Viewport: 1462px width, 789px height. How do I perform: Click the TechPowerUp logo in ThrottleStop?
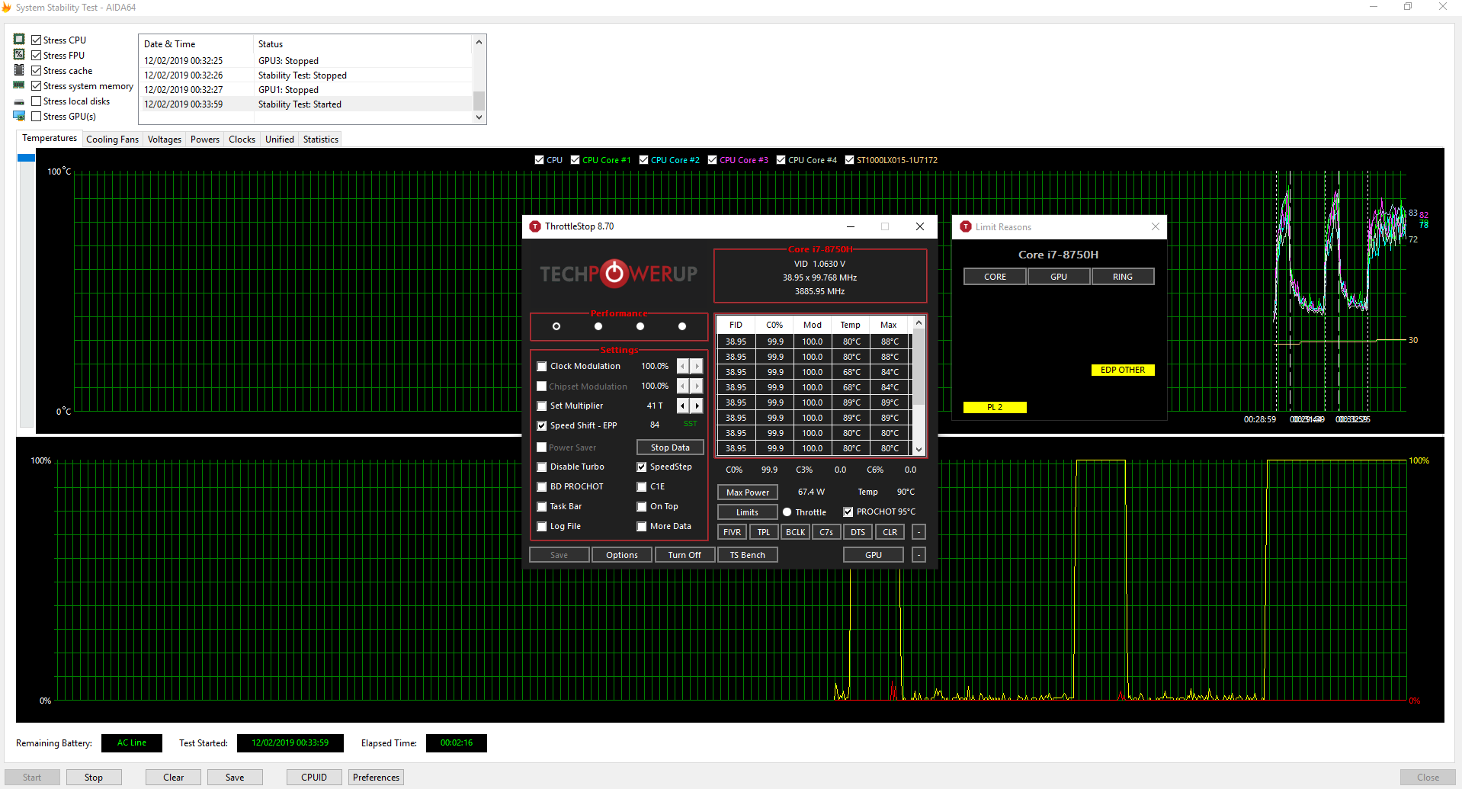click(618, 273)
